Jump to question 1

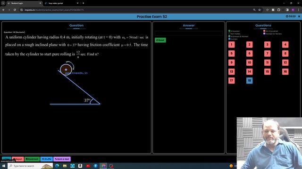[232, 45]
